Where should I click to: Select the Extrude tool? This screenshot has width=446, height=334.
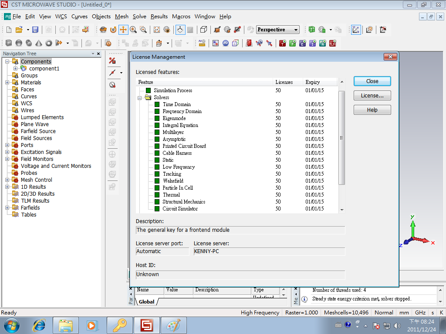pyautogui.click(x=59, y=43)
